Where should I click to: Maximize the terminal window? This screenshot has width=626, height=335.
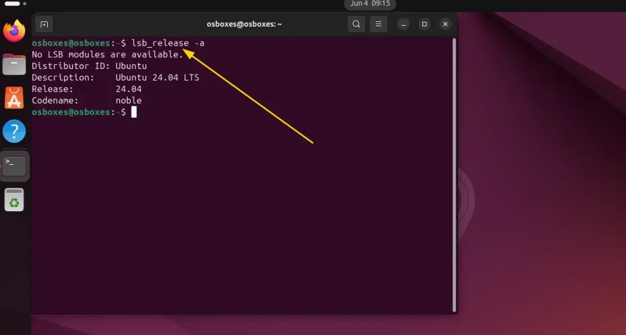click(x=424, y=24)
